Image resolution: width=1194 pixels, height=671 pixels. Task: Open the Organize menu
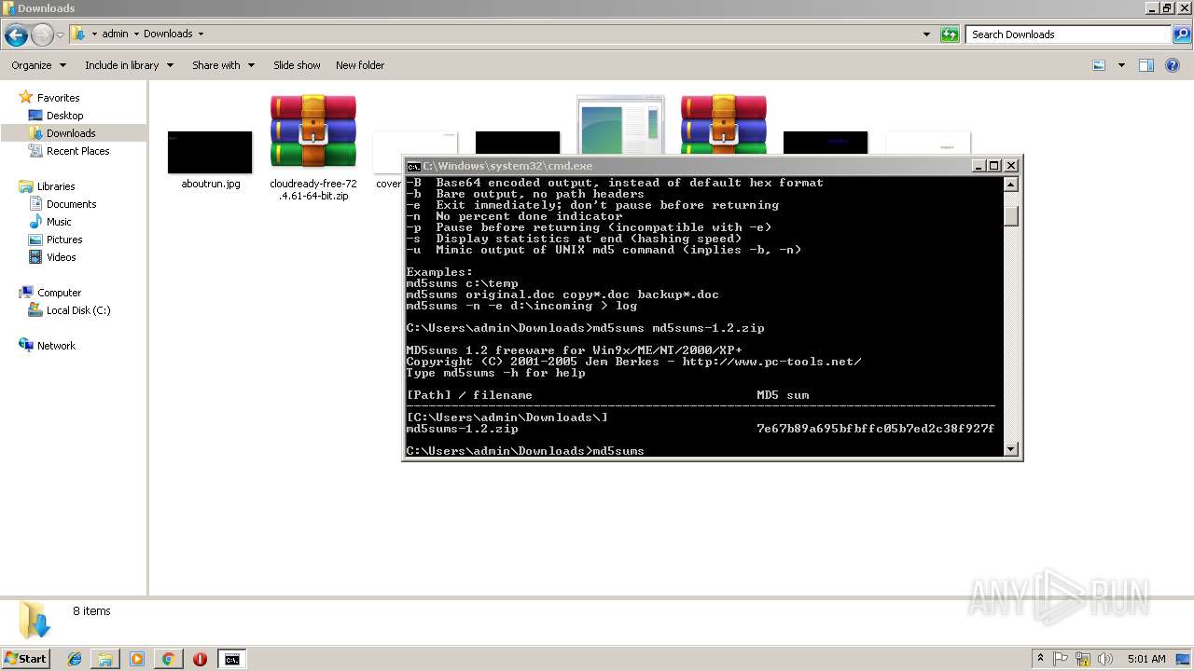(38, 65)
